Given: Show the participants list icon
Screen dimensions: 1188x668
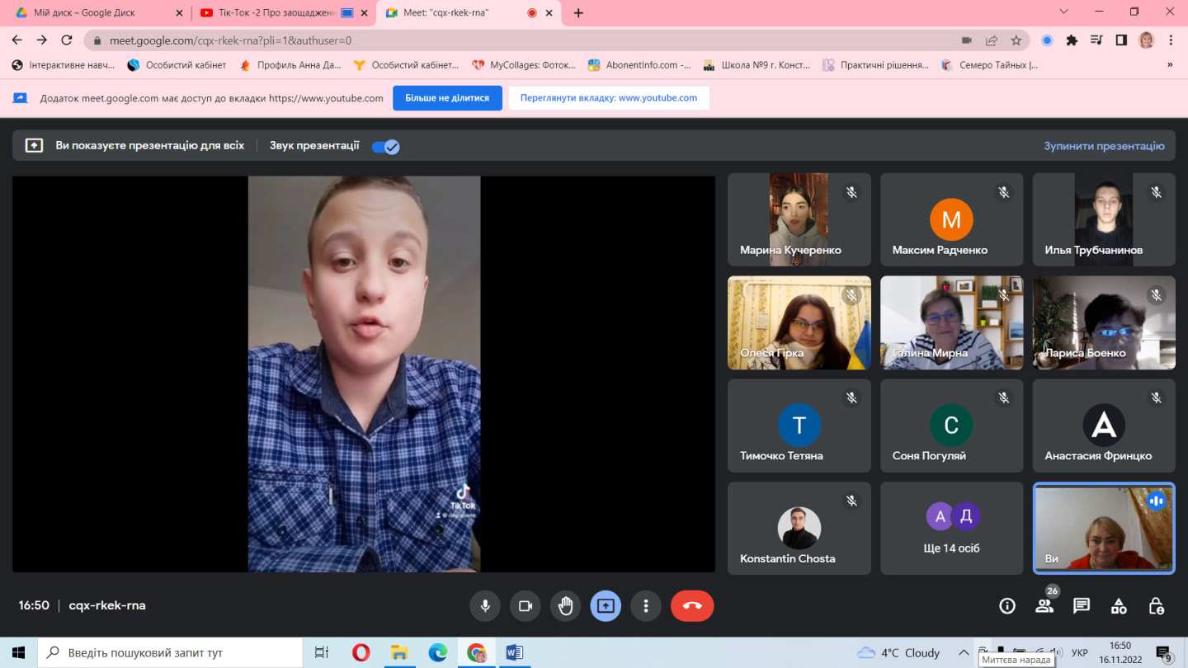Looking at the screenshot, I should coord(1044,606).
